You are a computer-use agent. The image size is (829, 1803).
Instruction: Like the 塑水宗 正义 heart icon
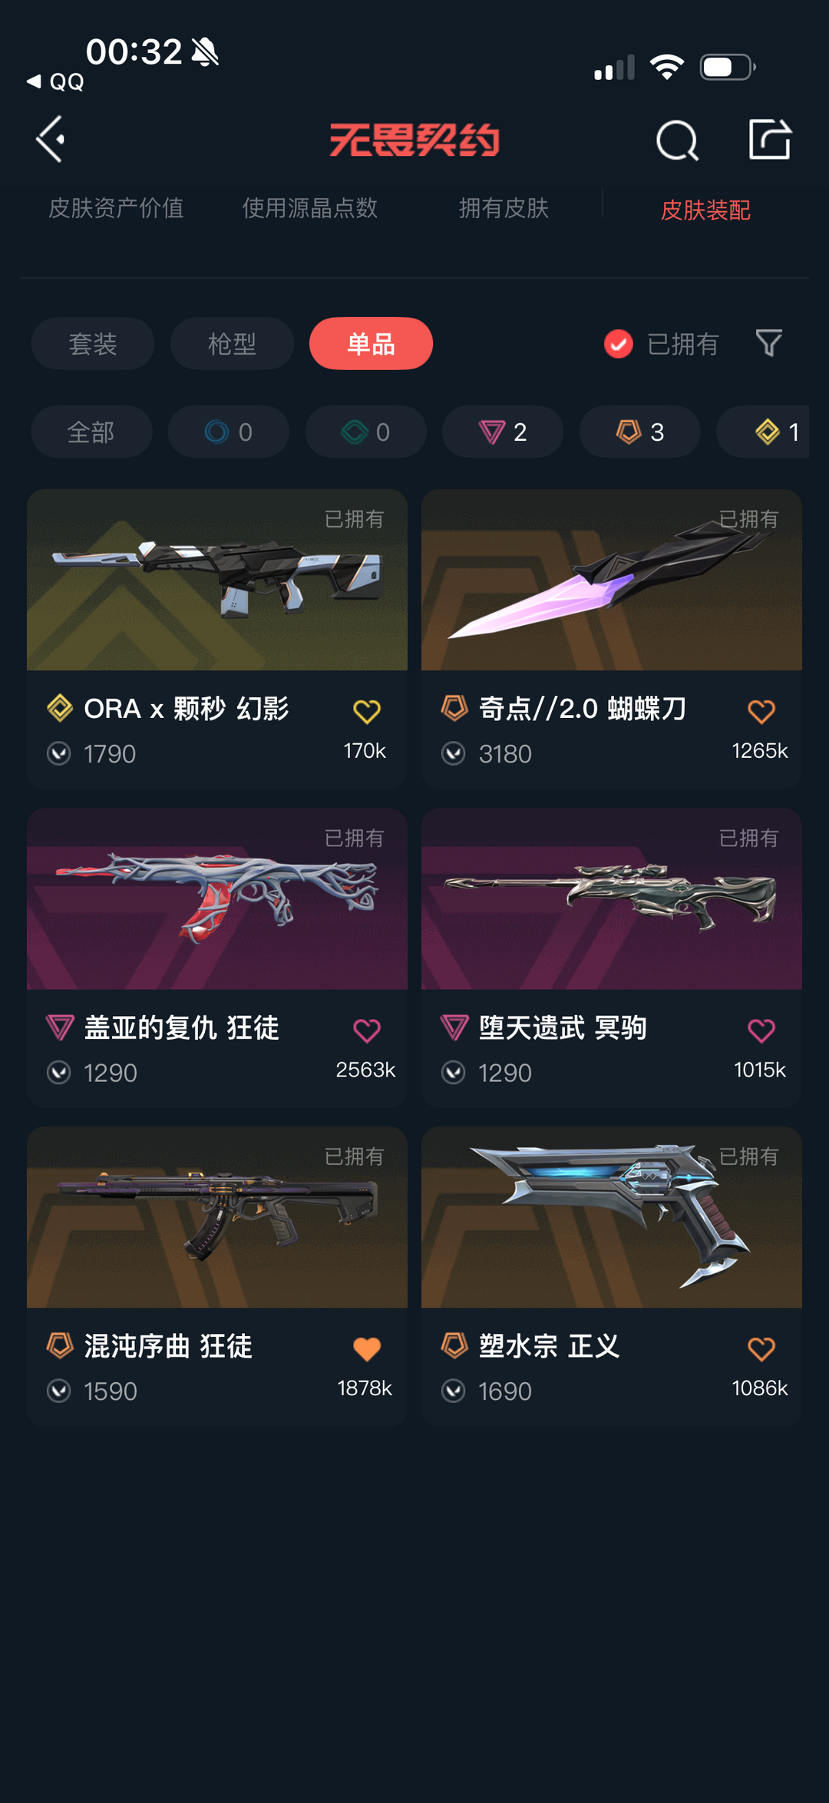click(761, 1349)
